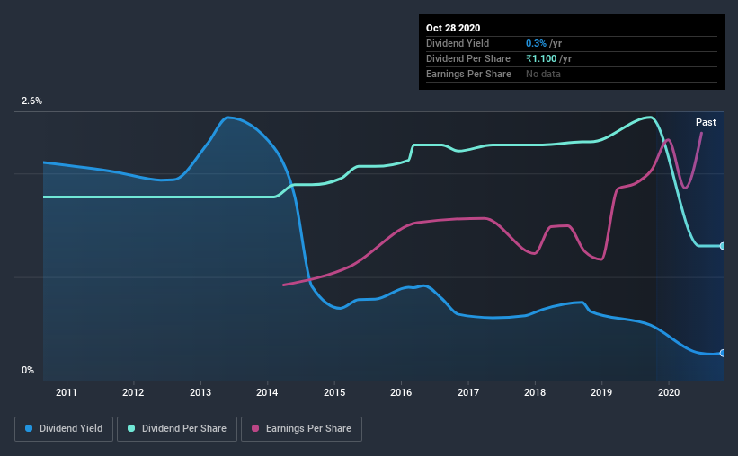The width and height of the screenshot is (738, 456).
Task: Toggle the Dividend Per Share legend button
Action: [x=177, y=429]
